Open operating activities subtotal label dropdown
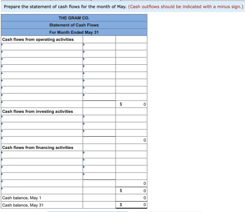The width and height of the screenshot is (245, 212). (x=42, y=104)
